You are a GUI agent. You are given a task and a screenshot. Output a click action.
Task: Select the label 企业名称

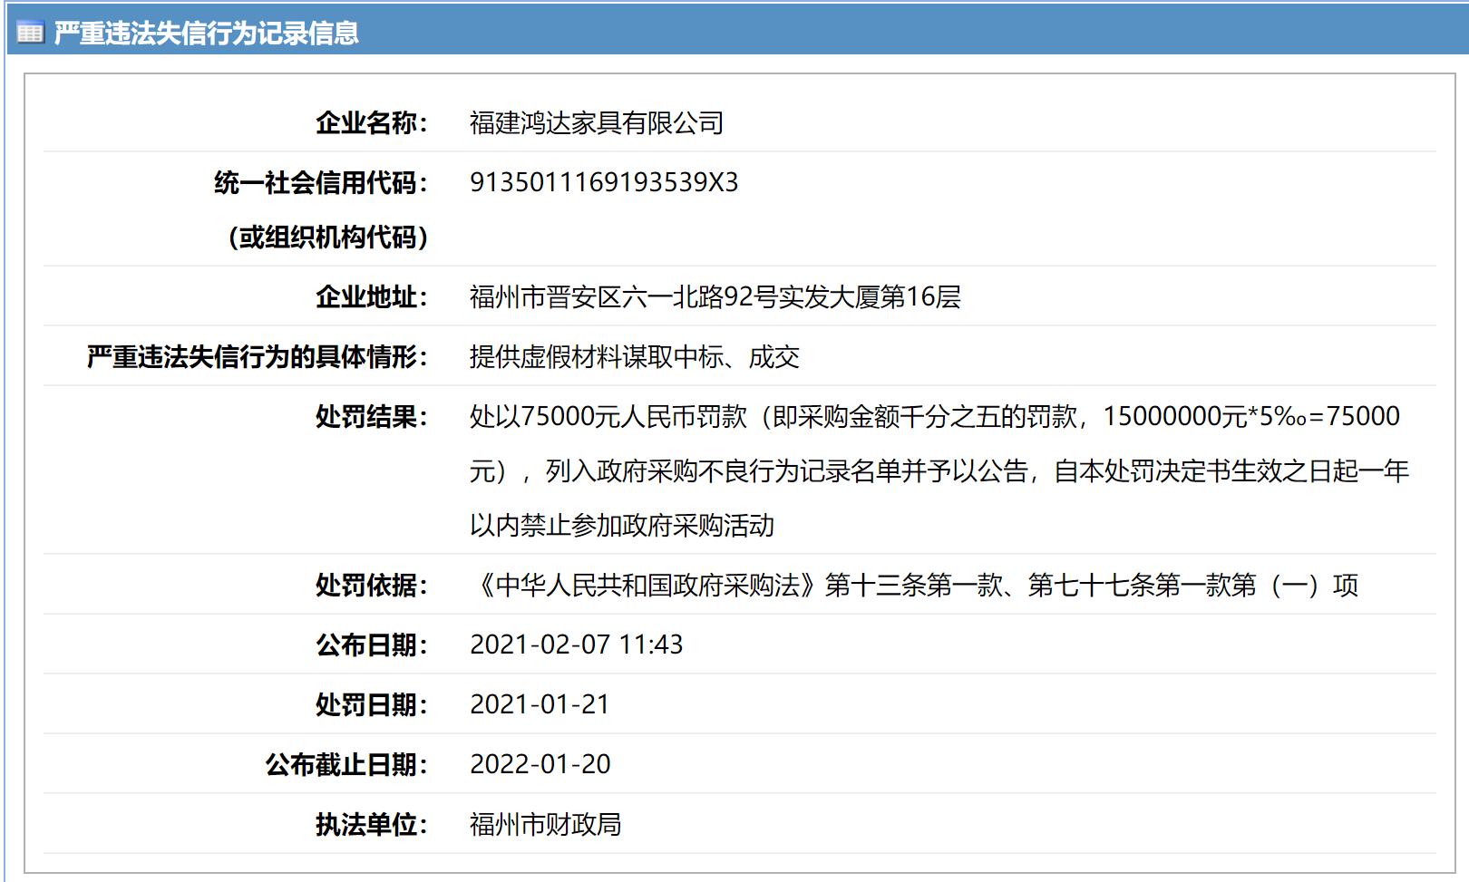pyautogui.click(x=372, y=122)
